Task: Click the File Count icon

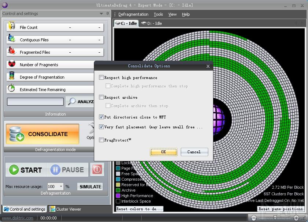Action: click(x=12, y=26)
